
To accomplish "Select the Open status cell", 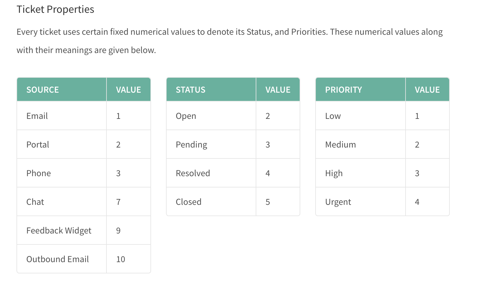I will pyautogui.click(x=211, y=116).
